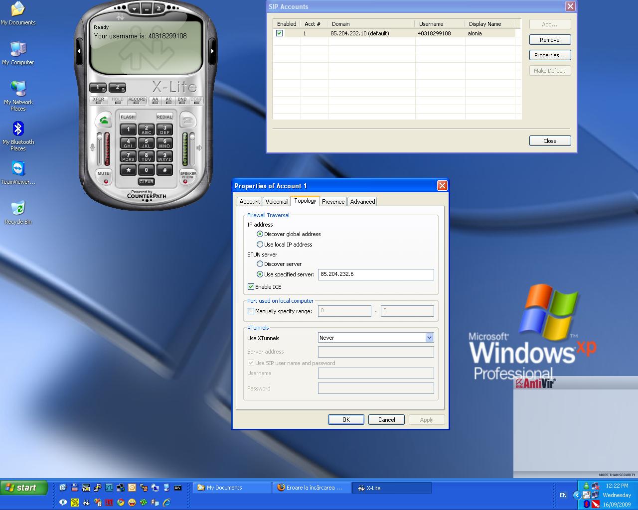Switch to Firefox taskbar button Eroare la
This screenshot has width=638, height=510.
[x=312, y=488]
